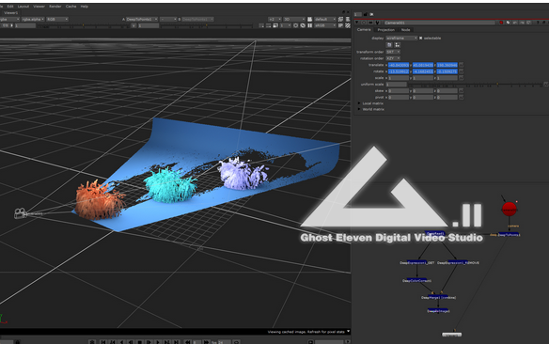
Task: Open the display wireframe dropdown
Action: [401, 39]
